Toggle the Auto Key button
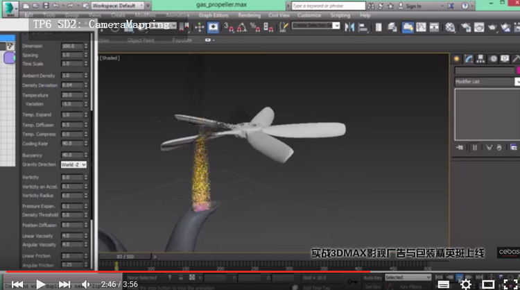This screenshot has height=290, width=520. 373,278
